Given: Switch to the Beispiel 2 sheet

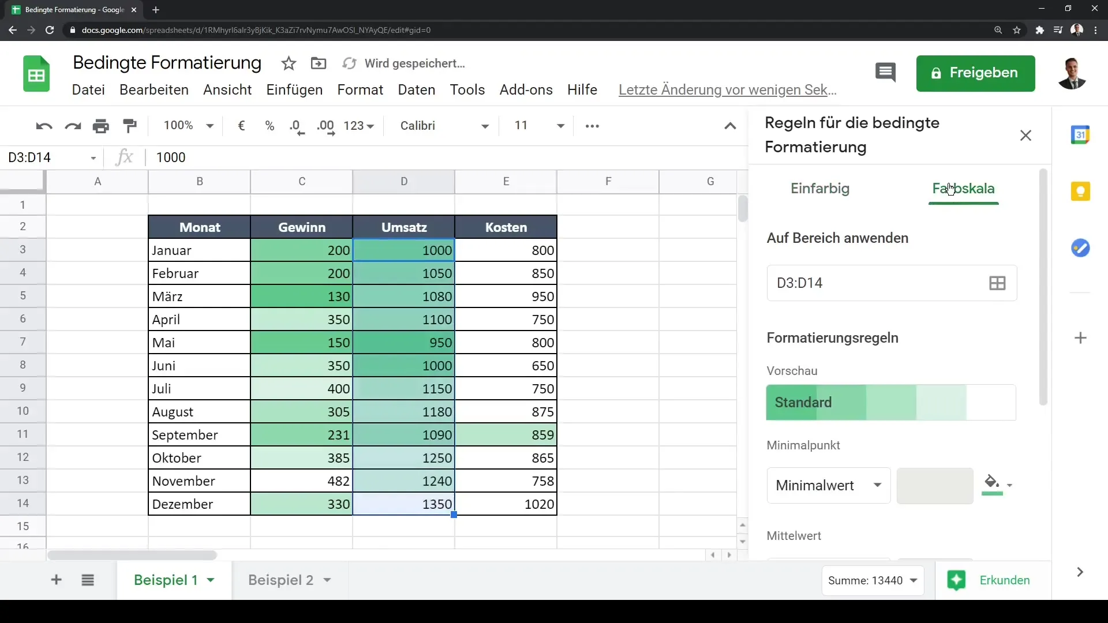Looking at the screenshot, I should pos(280,580).
